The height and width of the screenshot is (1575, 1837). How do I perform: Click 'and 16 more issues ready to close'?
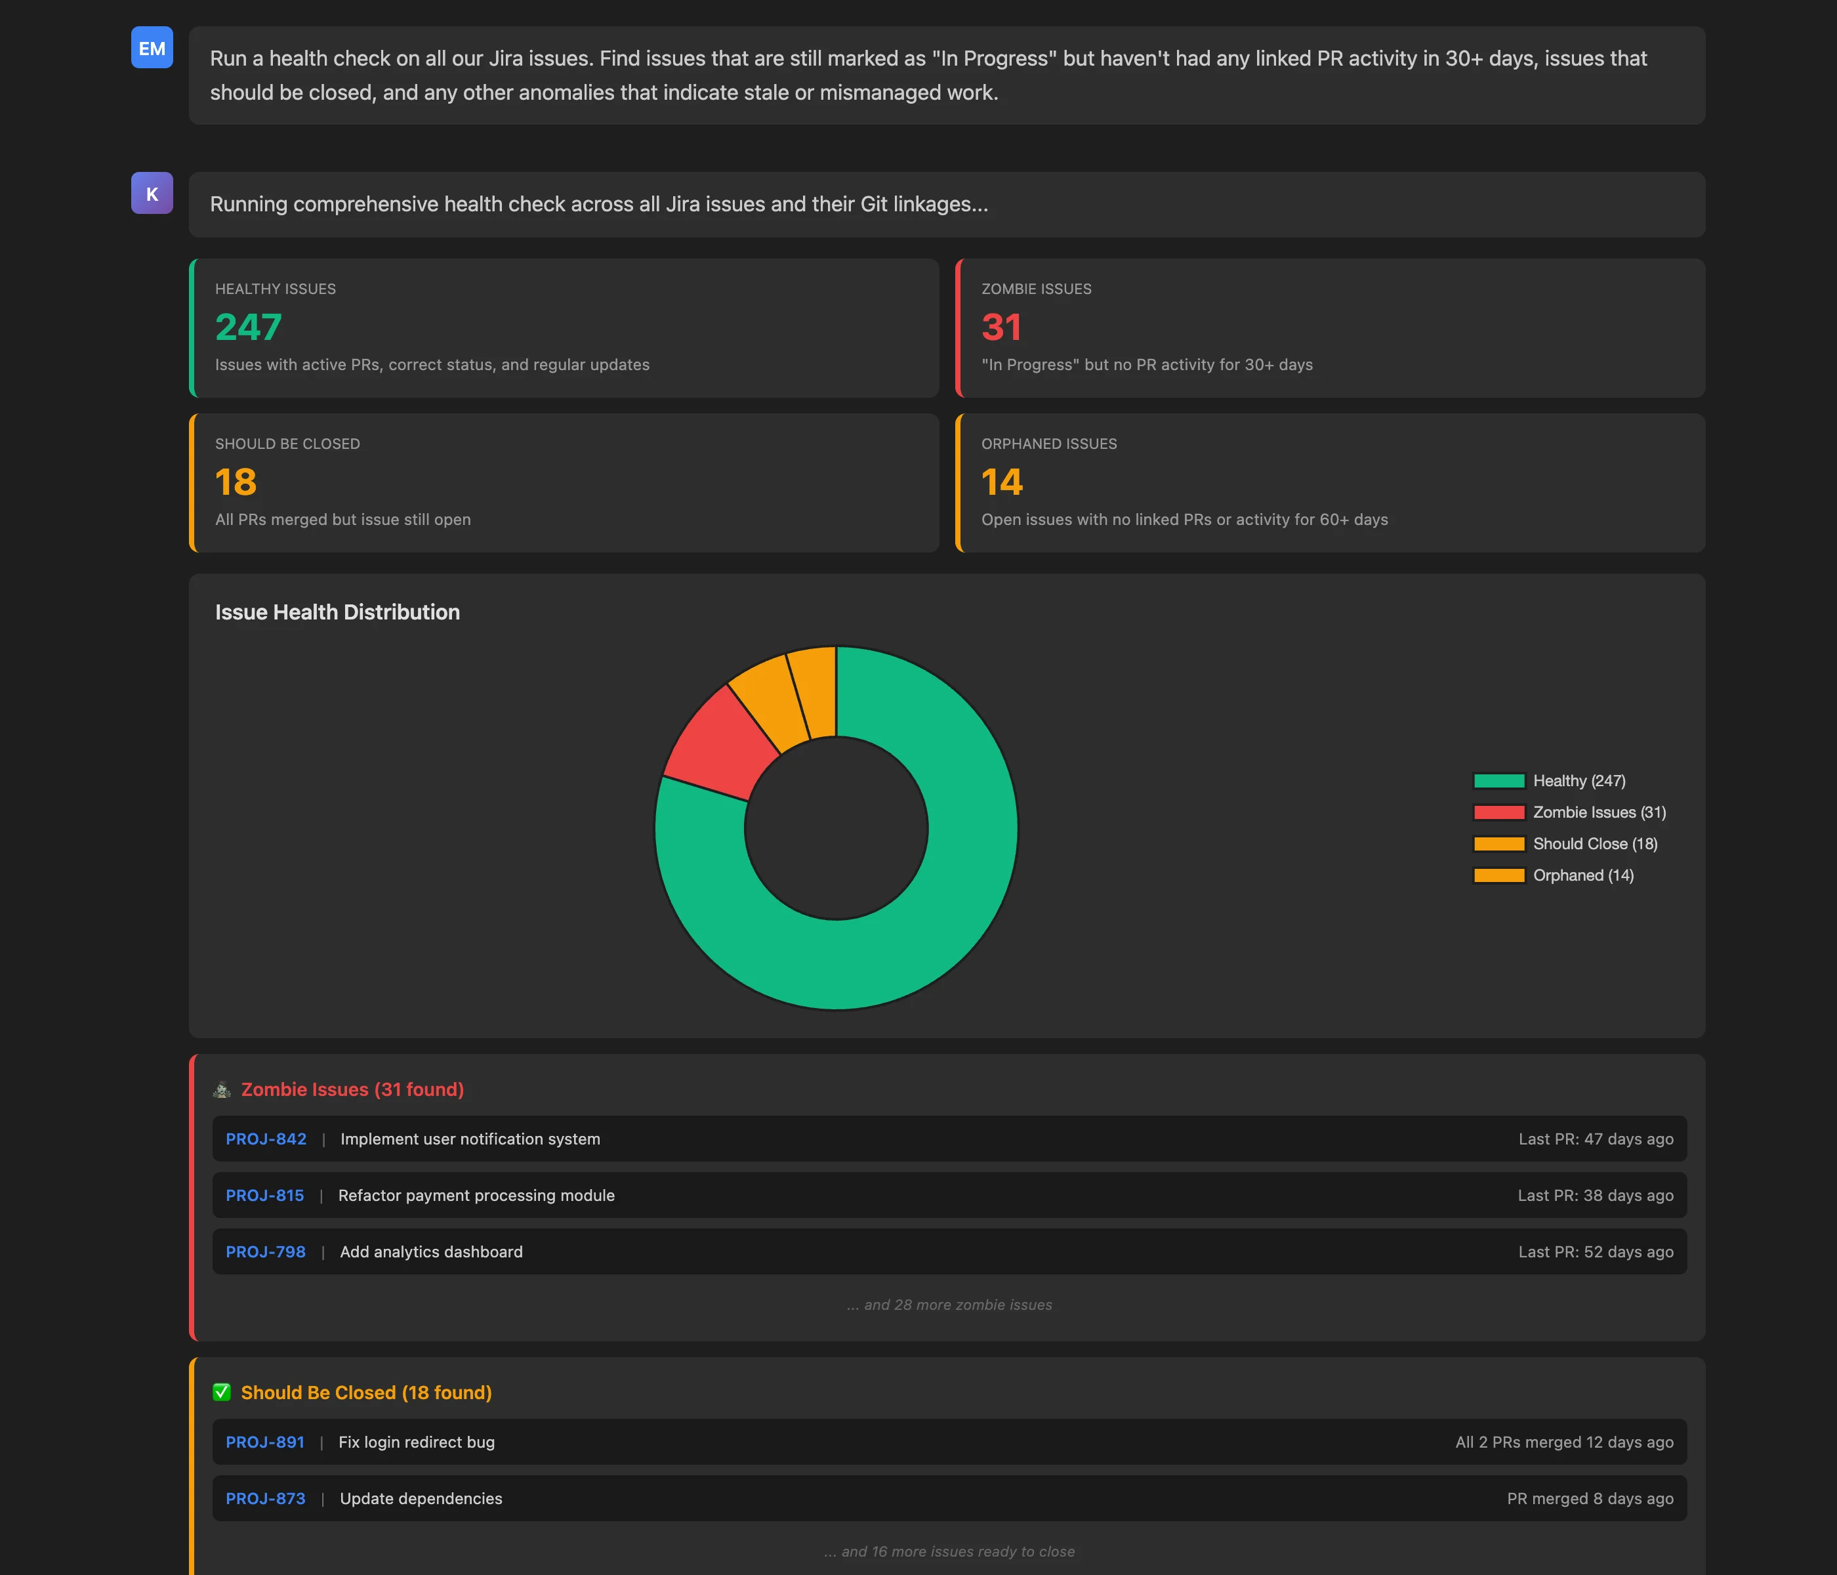[949, 1551]
